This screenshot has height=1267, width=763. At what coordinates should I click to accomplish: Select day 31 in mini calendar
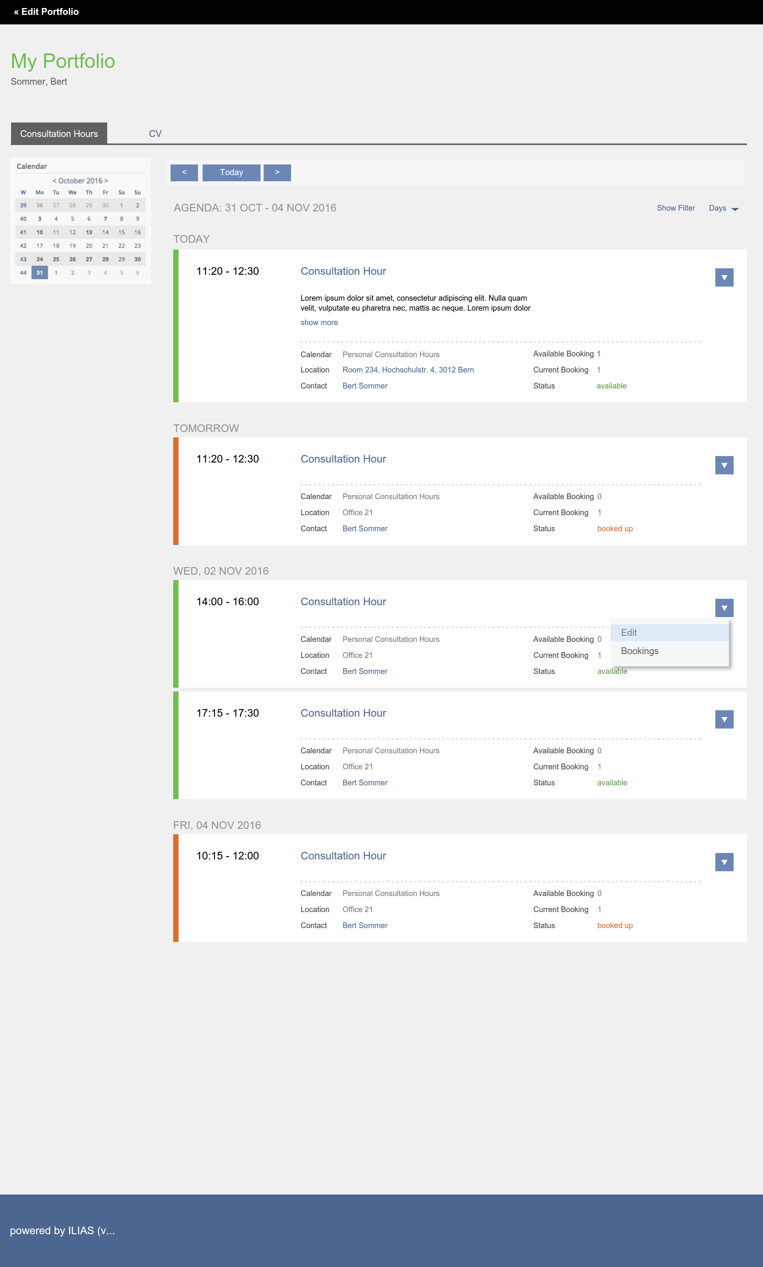[x=40, y=273]
